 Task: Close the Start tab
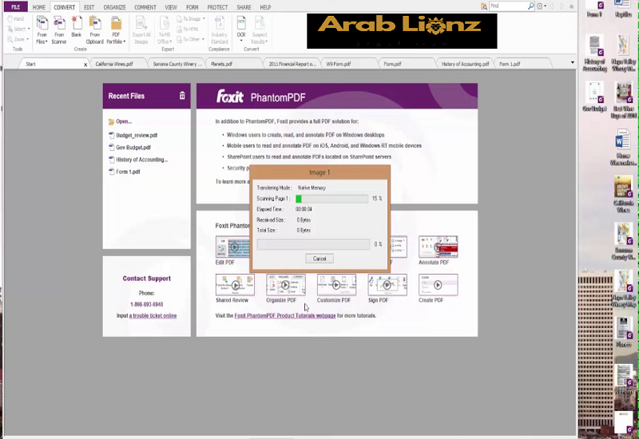(x=85, y=65)
